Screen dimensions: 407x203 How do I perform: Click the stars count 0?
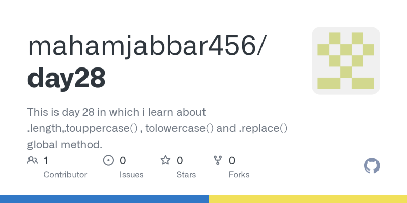tap(180, 161)
